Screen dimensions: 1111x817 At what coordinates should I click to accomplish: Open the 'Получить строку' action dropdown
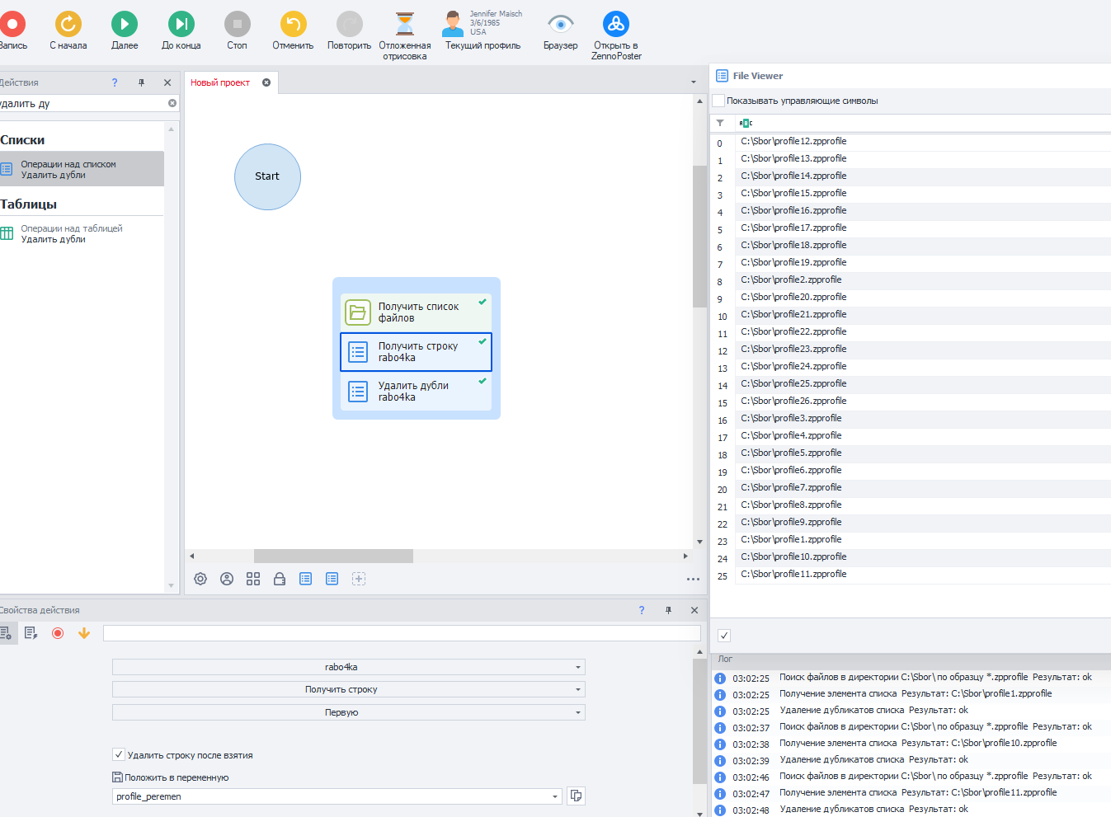point(577,689)
